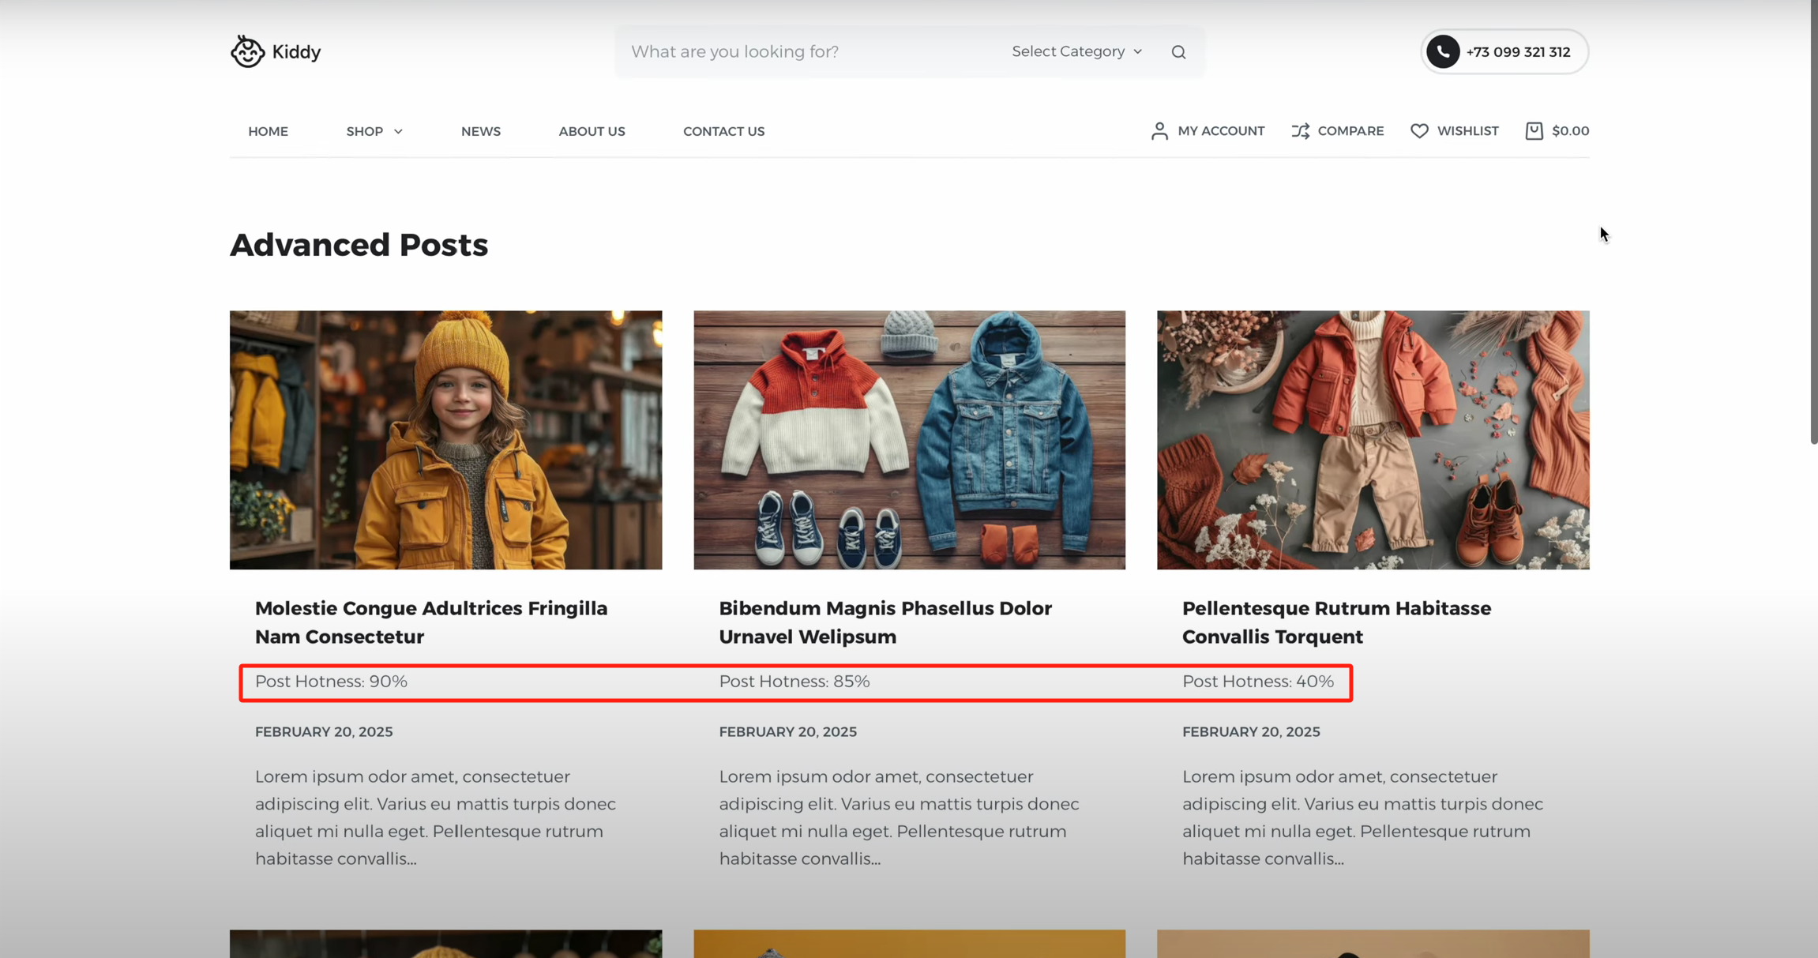The height and width of the screenshot is (958, 1818).
Task: Click the My Account person icon
Action: point(1159,131)
